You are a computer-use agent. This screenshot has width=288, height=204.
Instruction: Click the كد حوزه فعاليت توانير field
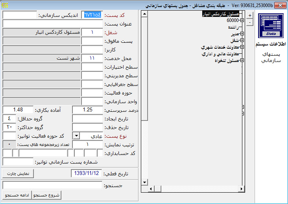(x=9, y=136)
